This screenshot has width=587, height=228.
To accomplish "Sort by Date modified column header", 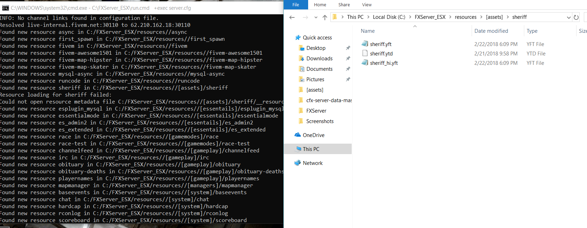I will (x=491, y=31).
